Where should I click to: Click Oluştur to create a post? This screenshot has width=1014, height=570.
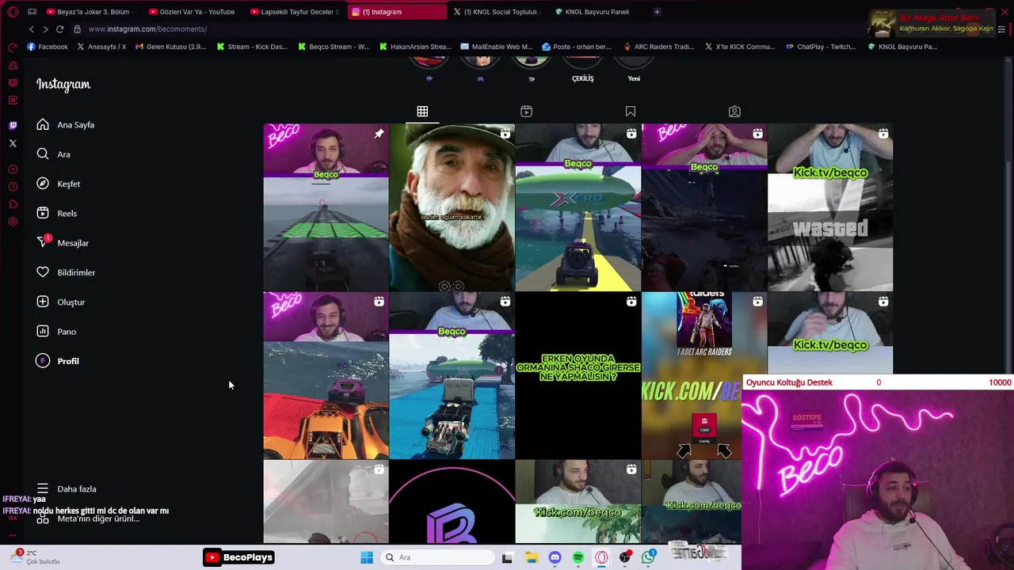click(x=60, y=302)
